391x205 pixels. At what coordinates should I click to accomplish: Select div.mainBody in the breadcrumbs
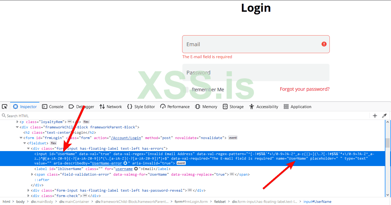point(42,202)
